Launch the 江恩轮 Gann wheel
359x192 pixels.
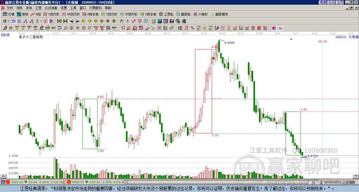[x=166, y=14]
